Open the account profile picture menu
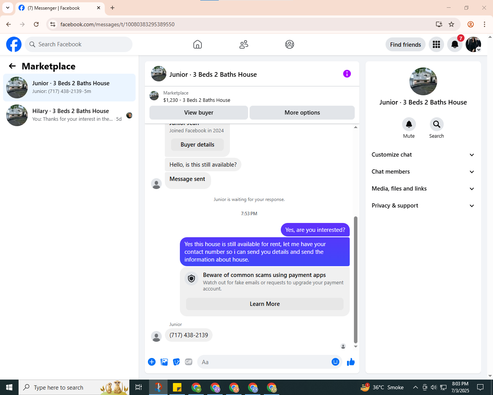493x395 pixels. (473, 44)
